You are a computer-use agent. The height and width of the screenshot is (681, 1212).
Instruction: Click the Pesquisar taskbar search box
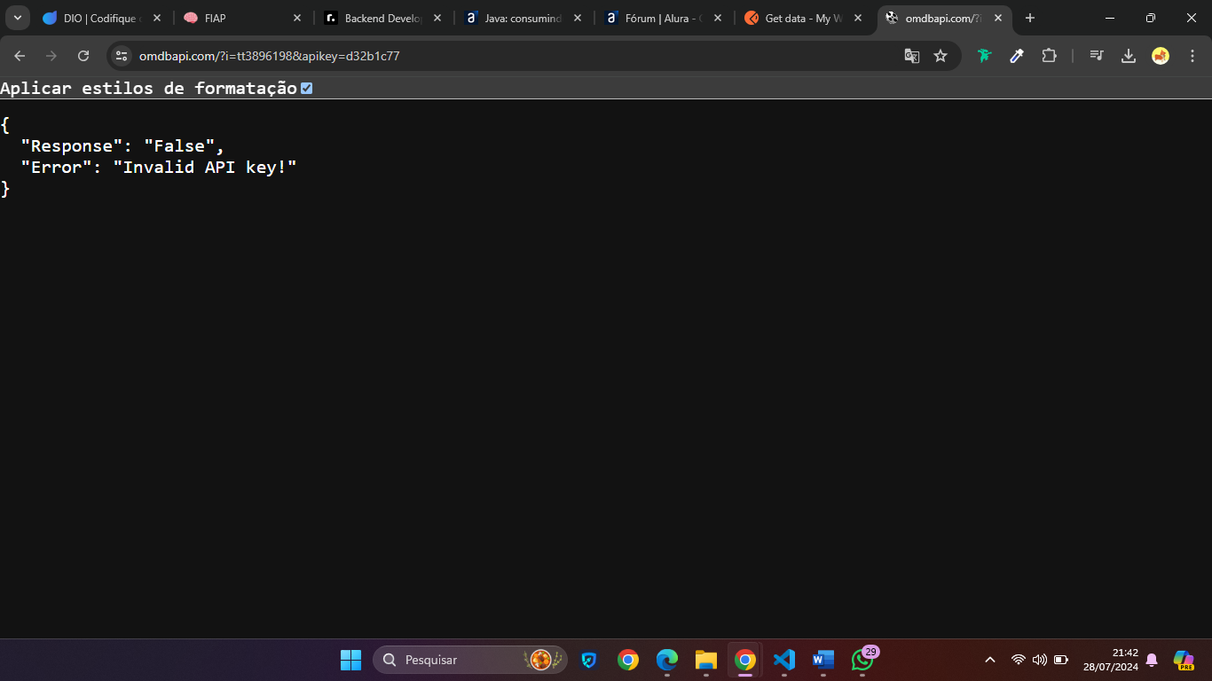470,660
